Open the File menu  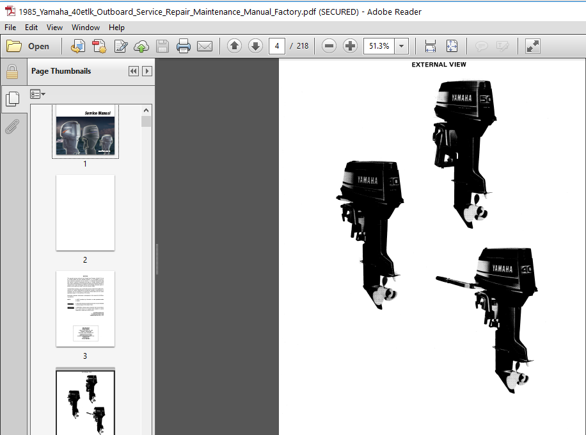tap(10, 28)
